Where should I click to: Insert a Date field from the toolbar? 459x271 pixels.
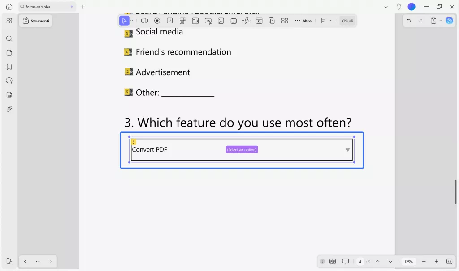click(x=234, y=21)
